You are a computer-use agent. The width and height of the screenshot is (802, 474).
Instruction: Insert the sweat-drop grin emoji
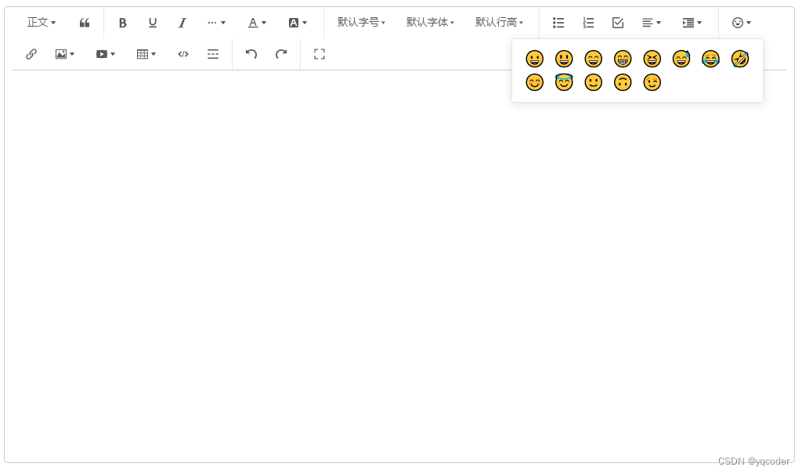coord(681,59)
